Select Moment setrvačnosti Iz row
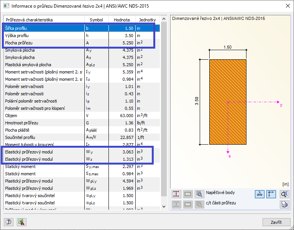Image resolution: width=294 pixels, height=230 pixels. [x=82, y=79]
